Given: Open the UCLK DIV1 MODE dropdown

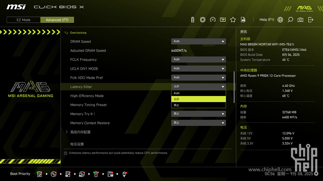Looking at the screenshot, I should [x=198, y=69].
